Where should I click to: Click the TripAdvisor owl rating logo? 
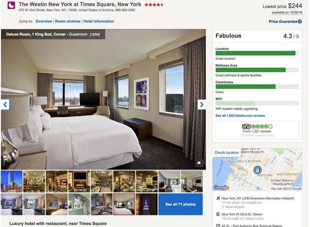point(246,126)
